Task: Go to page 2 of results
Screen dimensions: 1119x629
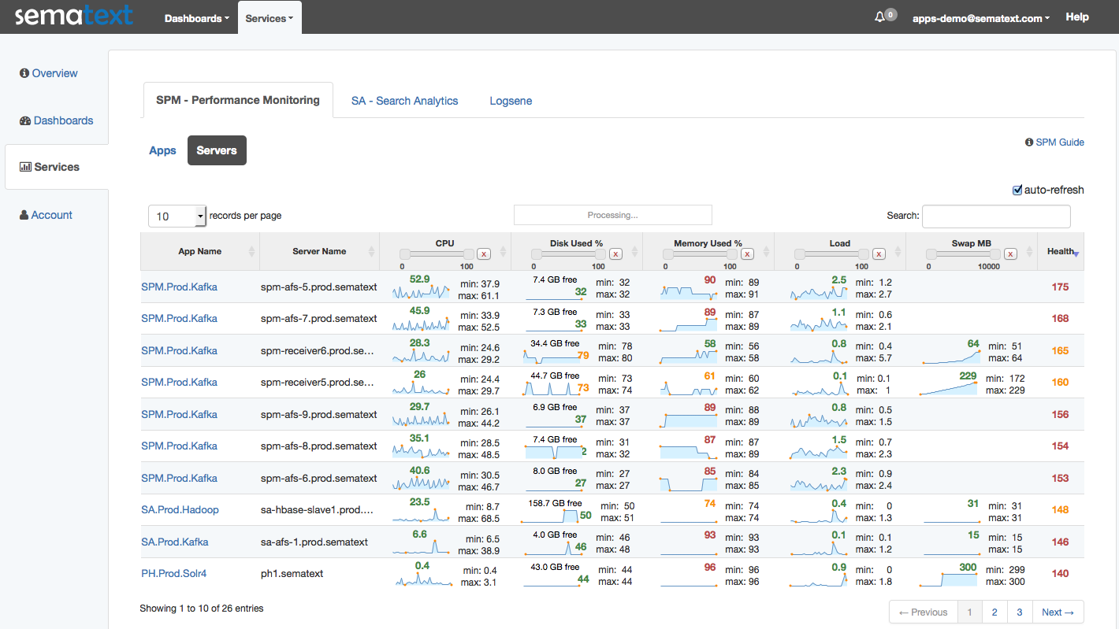Action: [994, 612]
